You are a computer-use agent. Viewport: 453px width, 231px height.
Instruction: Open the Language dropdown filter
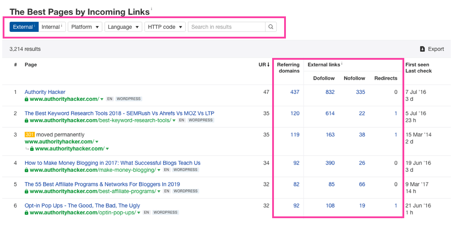tap(123, 27)
